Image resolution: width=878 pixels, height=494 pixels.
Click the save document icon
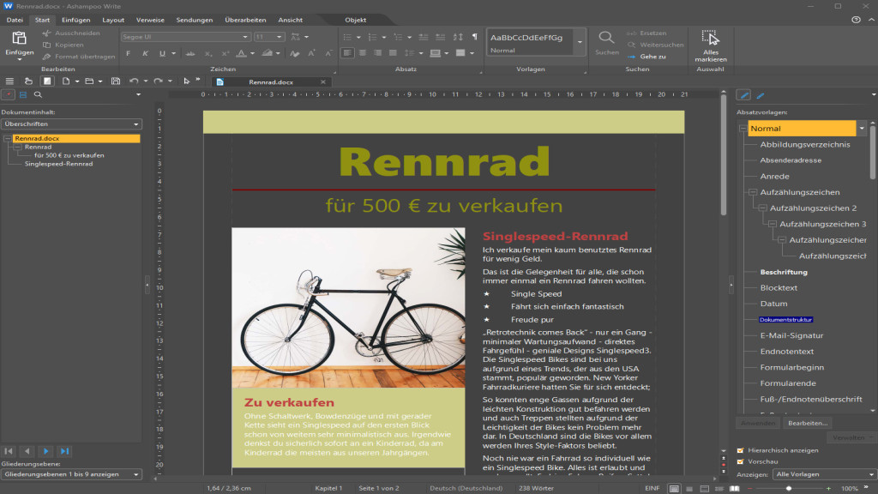point(116,81)
